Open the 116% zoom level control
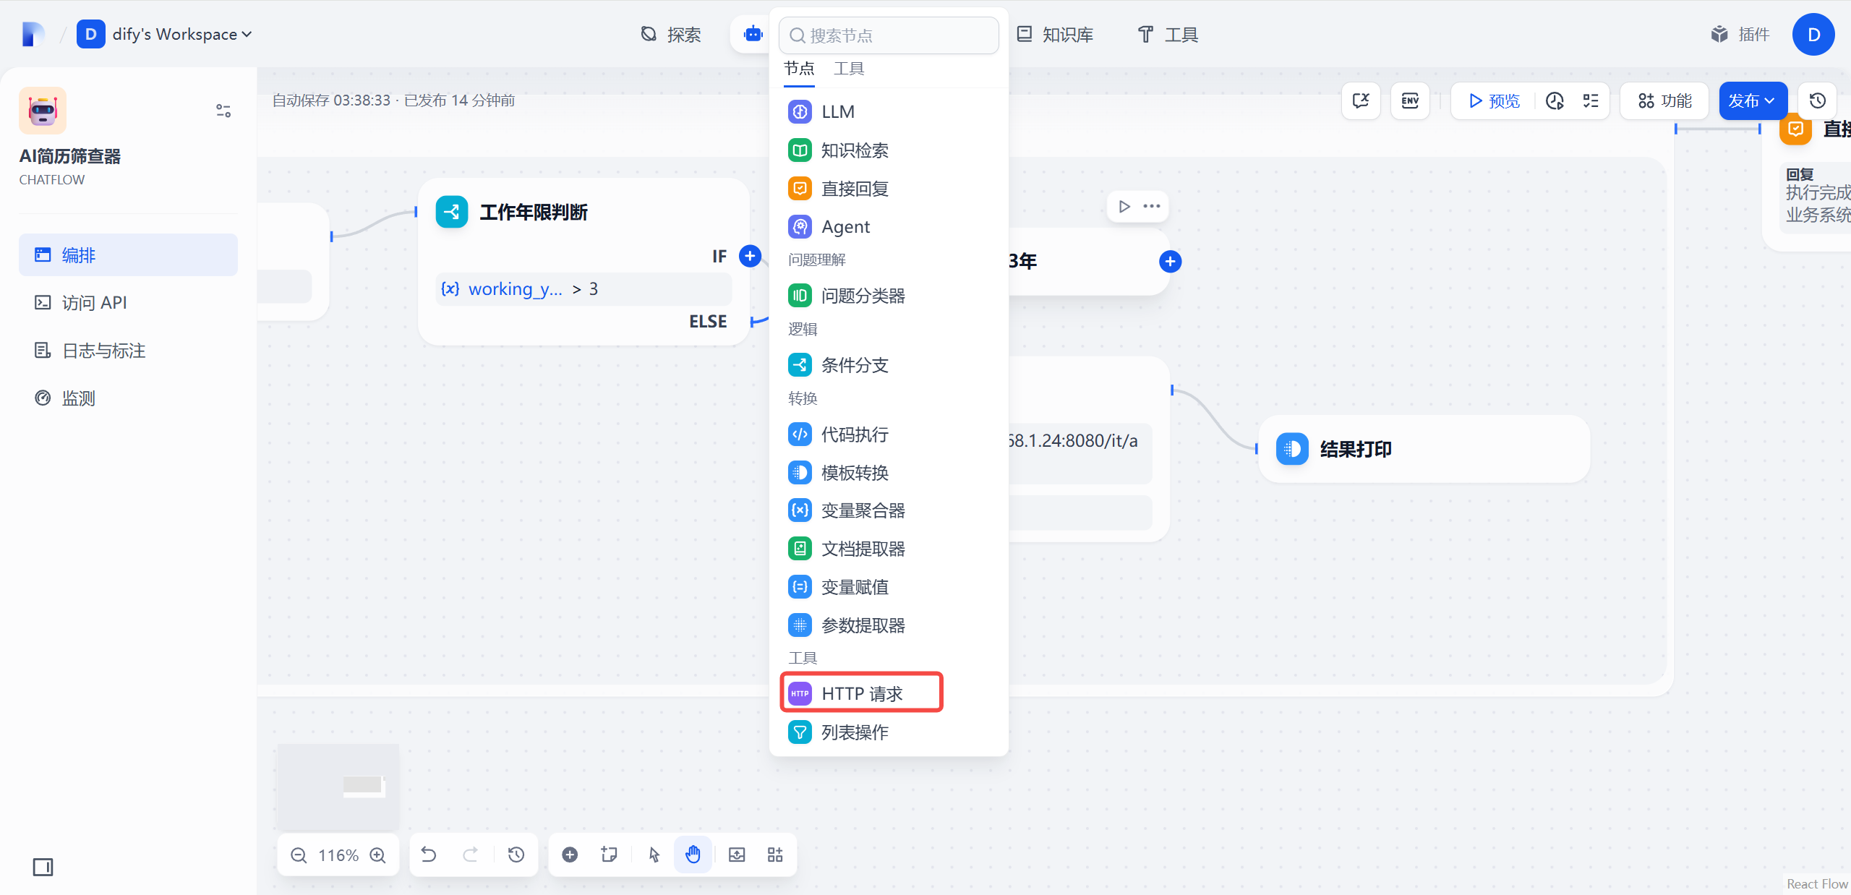This screenshot has width=1851, height=895. pyautogui.click(x=338, y=855)
